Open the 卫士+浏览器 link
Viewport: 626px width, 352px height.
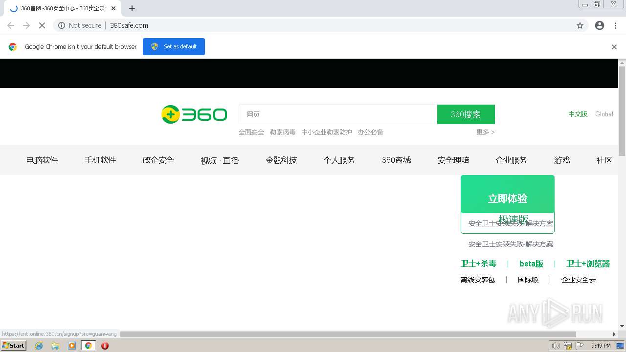pos(588,264)
